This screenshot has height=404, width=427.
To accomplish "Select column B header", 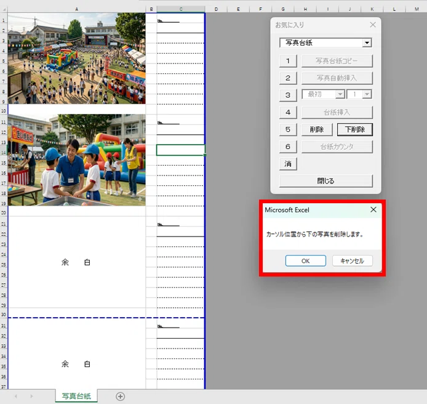I will 151,9.
